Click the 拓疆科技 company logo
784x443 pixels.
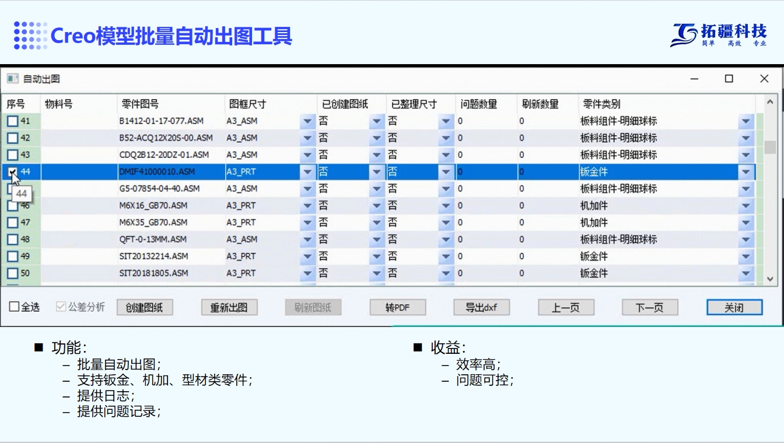719,34
